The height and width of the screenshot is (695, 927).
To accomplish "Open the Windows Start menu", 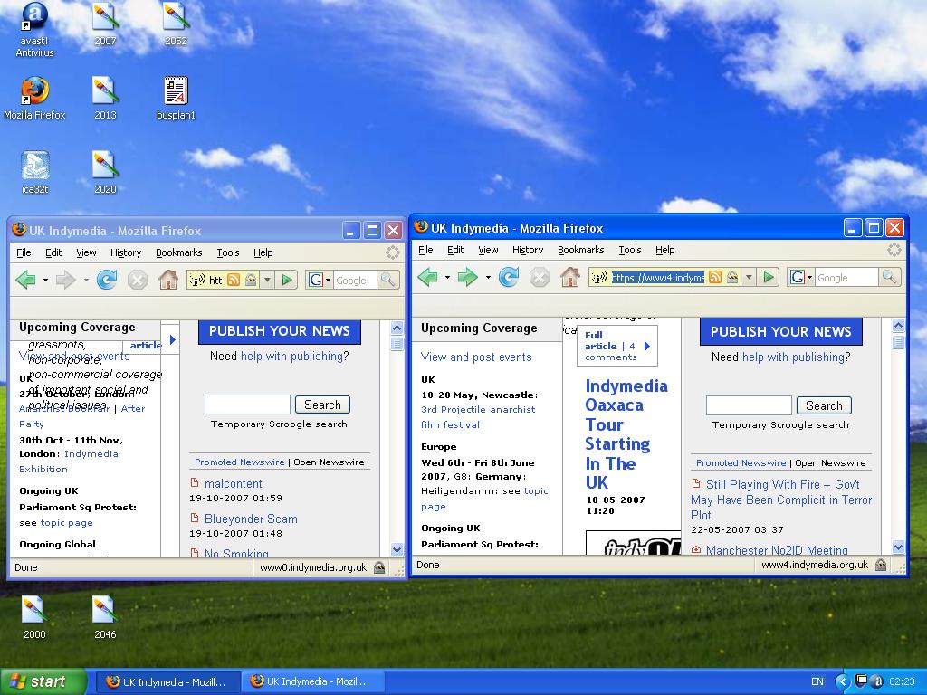I will (43, 681).
